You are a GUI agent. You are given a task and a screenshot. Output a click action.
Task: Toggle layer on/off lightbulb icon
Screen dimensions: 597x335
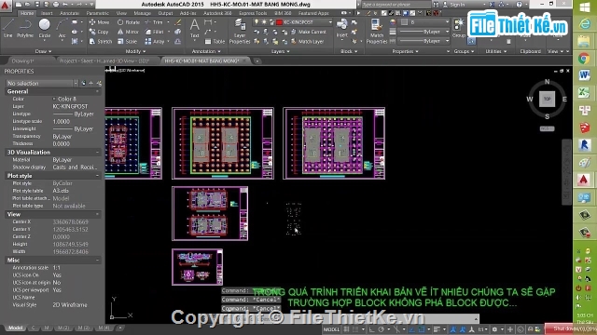click(257, 22)
